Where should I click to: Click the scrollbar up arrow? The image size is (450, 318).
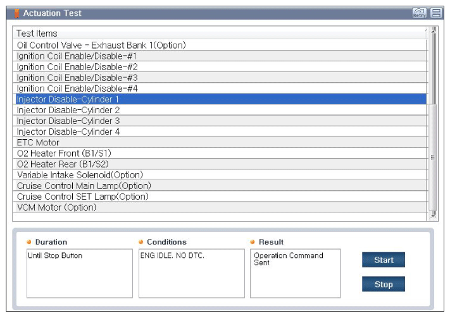(434, 30)
